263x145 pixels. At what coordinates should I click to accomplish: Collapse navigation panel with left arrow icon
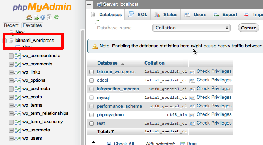[89, 4]
